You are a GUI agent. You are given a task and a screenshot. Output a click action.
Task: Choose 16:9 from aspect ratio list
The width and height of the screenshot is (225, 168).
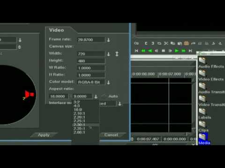pos(78,110)
